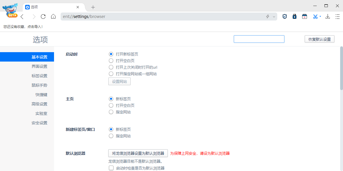Click 恢复默认设置 to reset options
This screenshot has width=343, height=171.
319,39
